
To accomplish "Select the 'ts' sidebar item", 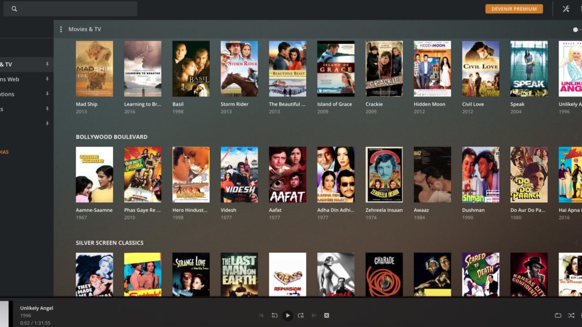I will 26,109.
